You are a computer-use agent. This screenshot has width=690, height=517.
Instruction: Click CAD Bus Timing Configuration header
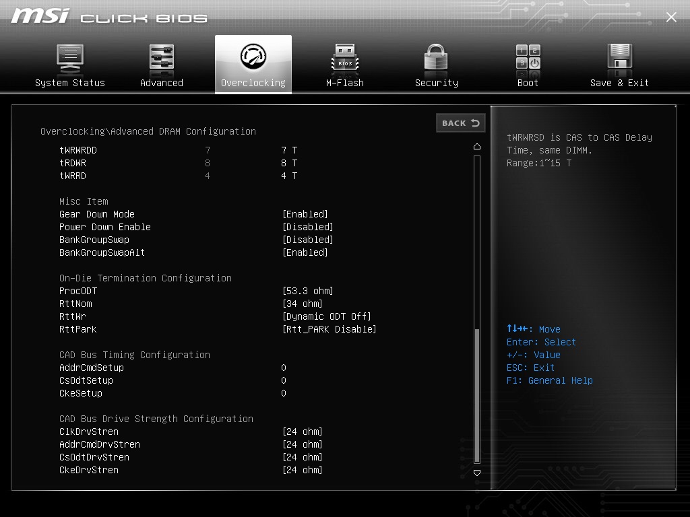coord(135,355)
